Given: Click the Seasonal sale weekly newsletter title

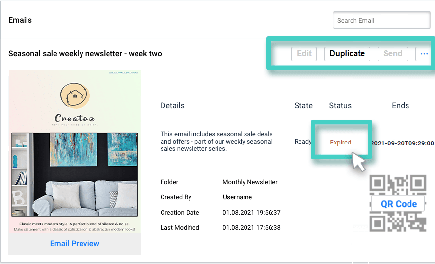Looking at the screenshot, I should pos(85,54).
